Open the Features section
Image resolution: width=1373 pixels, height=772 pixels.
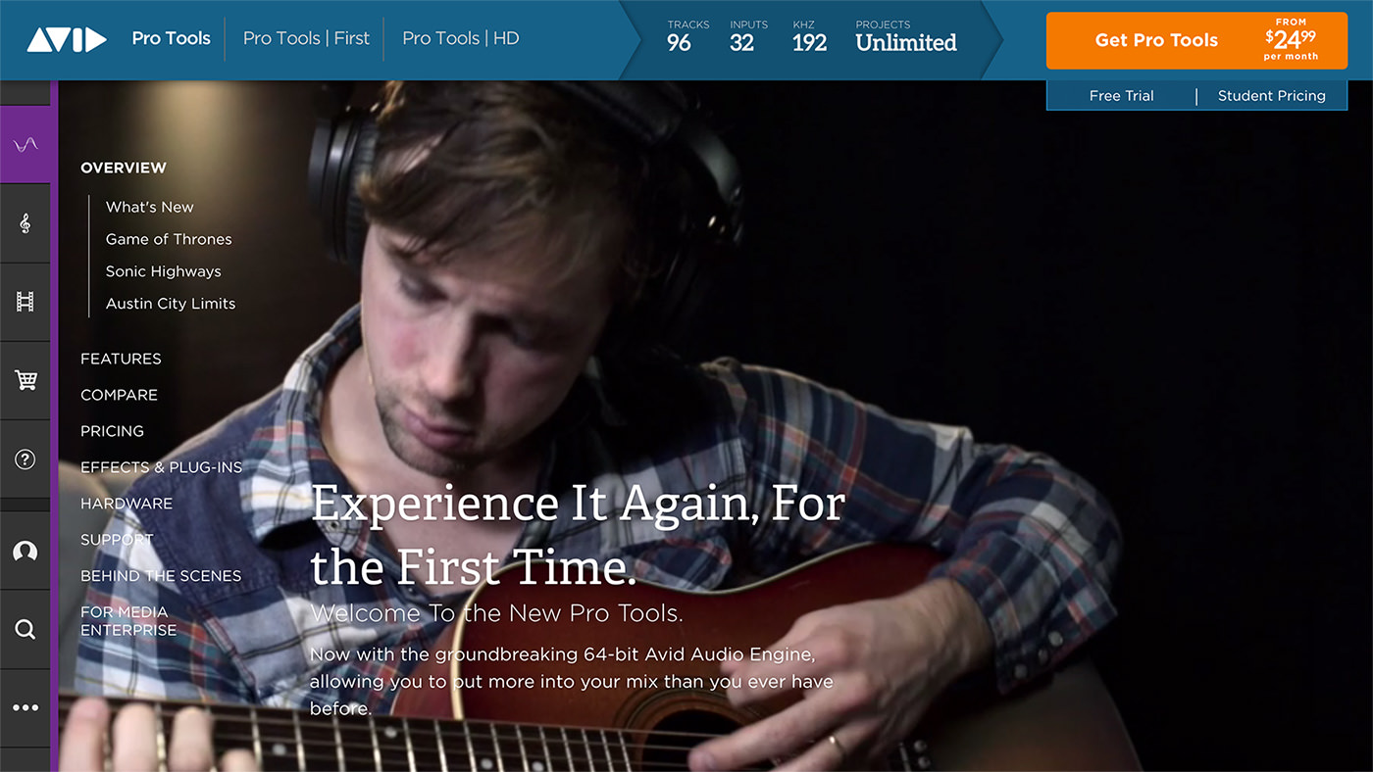(121, 359)
